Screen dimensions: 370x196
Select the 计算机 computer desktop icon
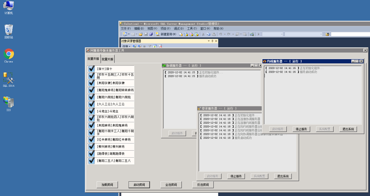click(x=9, y=6)
